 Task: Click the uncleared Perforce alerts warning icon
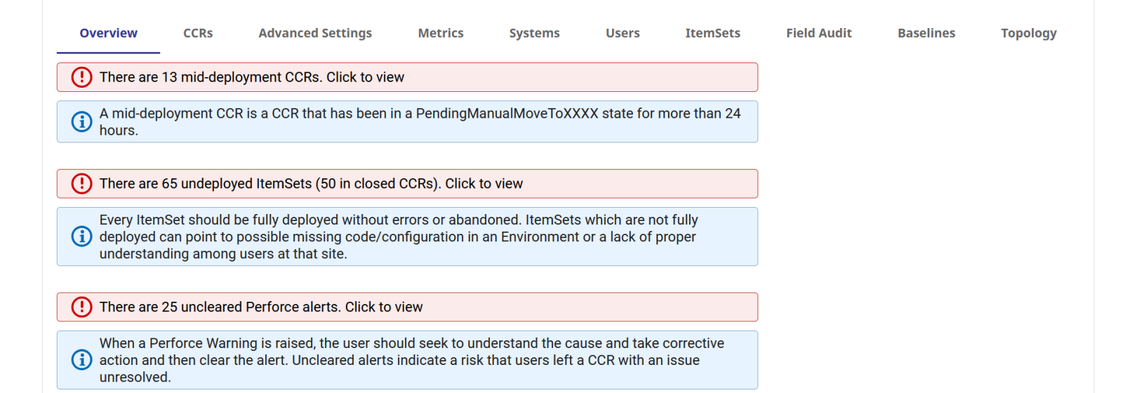[x=82, y=307]
